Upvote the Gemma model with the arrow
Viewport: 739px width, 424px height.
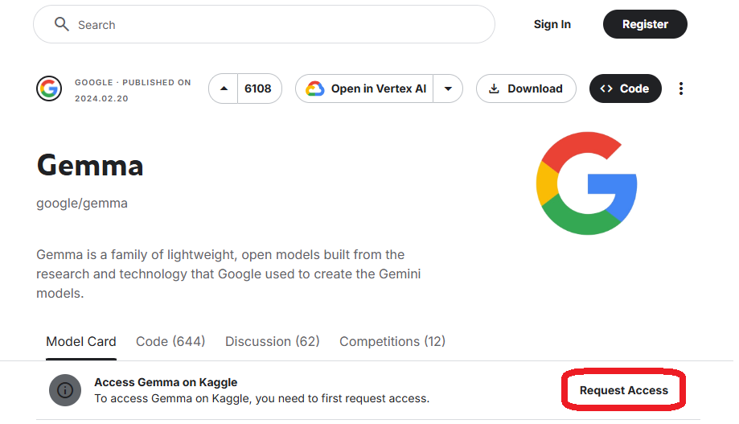click(224, 89)
